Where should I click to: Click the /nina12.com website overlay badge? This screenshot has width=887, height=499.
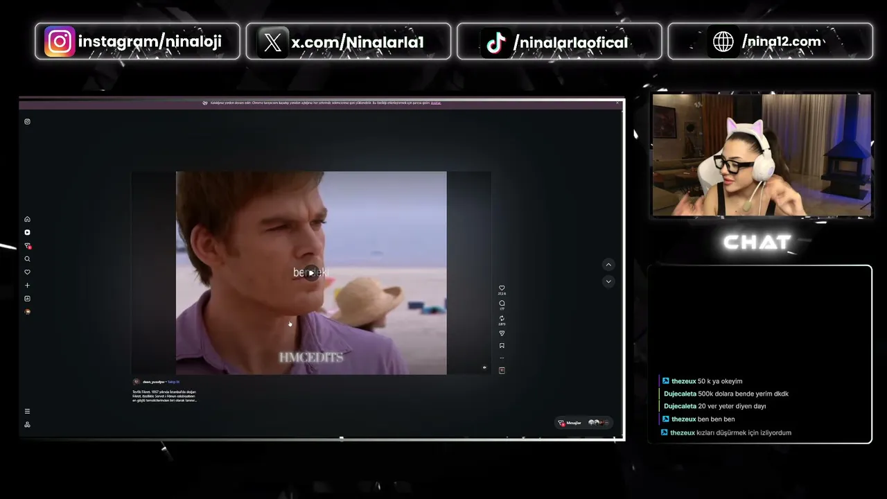tap(770, 42)
